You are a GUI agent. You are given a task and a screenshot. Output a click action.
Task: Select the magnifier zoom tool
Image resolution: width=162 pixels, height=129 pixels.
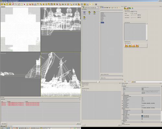(41, 4)
